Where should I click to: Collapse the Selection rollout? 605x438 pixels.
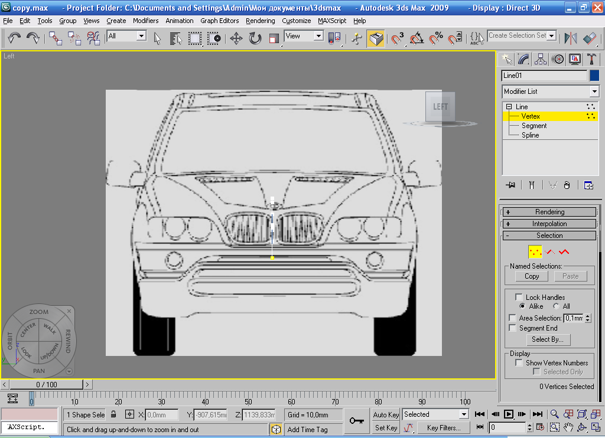pos(549,235)
